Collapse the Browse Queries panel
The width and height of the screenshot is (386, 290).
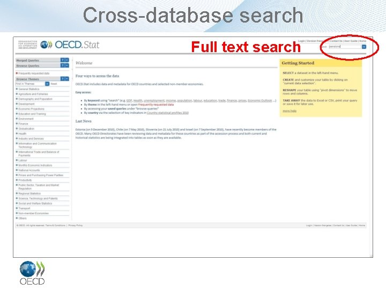pyautogui.click(x=66, y=66)
